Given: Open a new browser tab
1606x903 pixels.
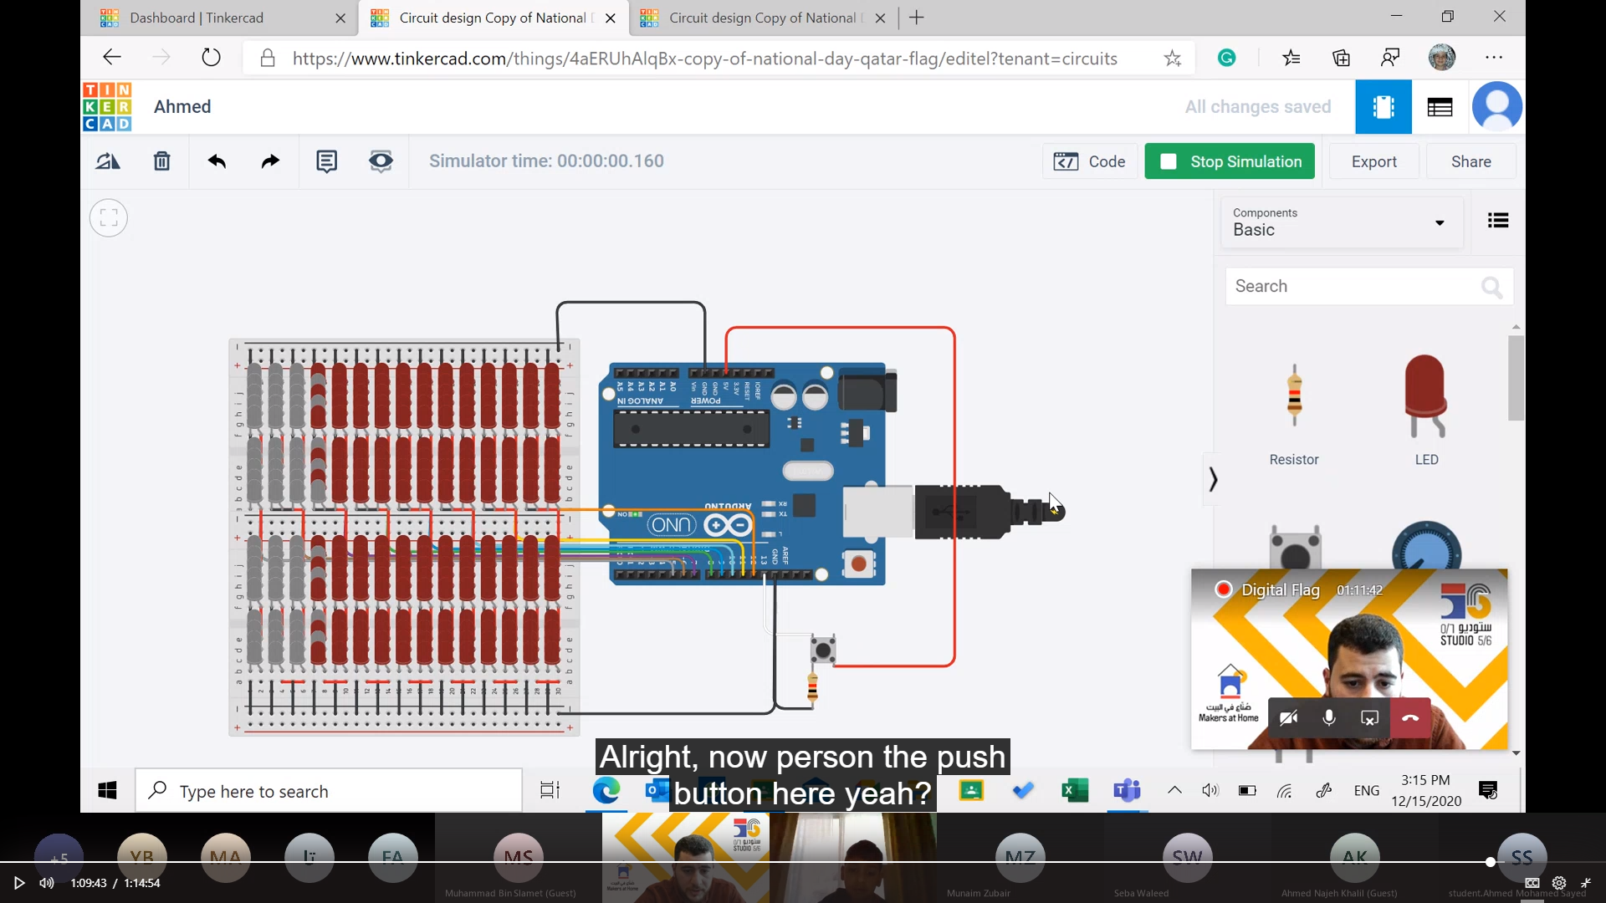Looking at the screenshot, I should [x=917, y=18].
